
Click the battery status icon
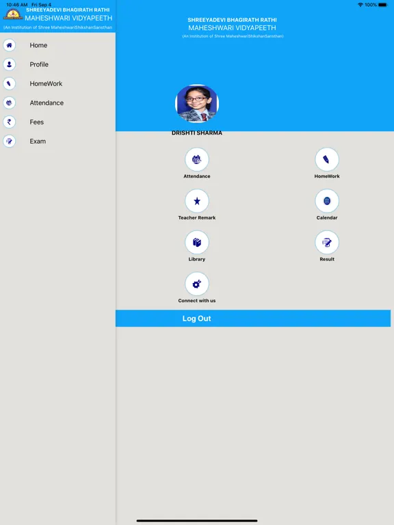point(383,5)
